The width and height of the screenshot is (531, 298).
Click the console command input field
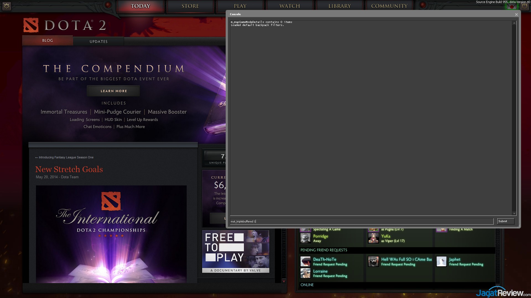[x=361, y=221]
